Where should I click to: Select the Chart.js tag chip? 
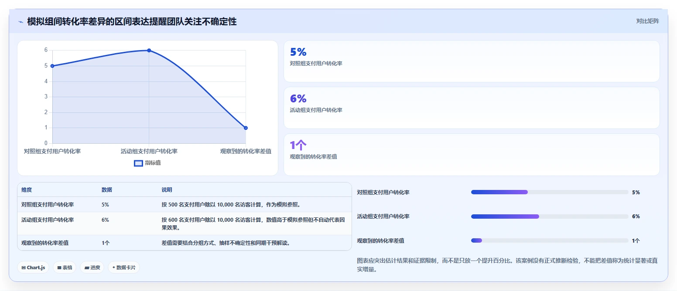tap(33, 267)
